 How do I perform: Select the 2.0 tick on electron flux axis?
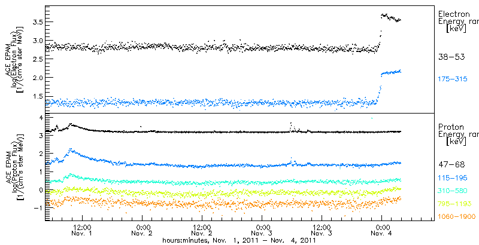[x=37, y=78]
